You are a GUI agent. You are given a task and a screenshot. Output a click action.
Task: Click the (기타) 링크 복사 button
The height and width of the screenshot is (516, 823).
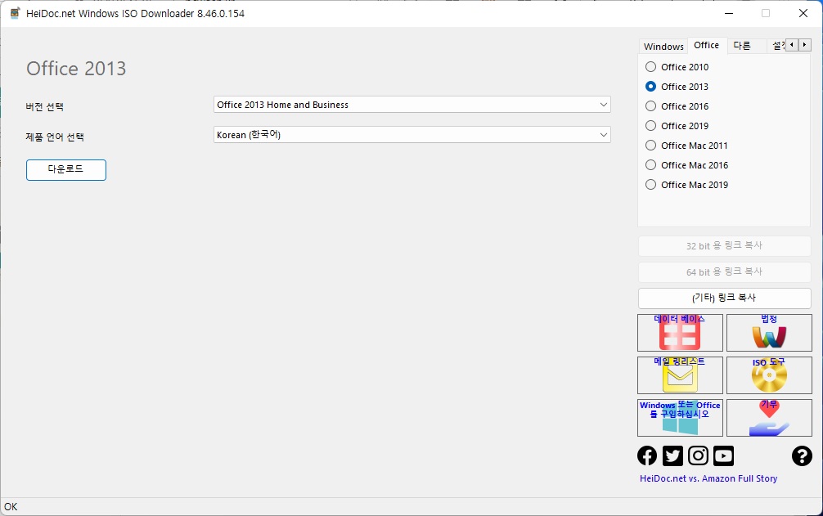pyautogui.click(x=724, y=298)
